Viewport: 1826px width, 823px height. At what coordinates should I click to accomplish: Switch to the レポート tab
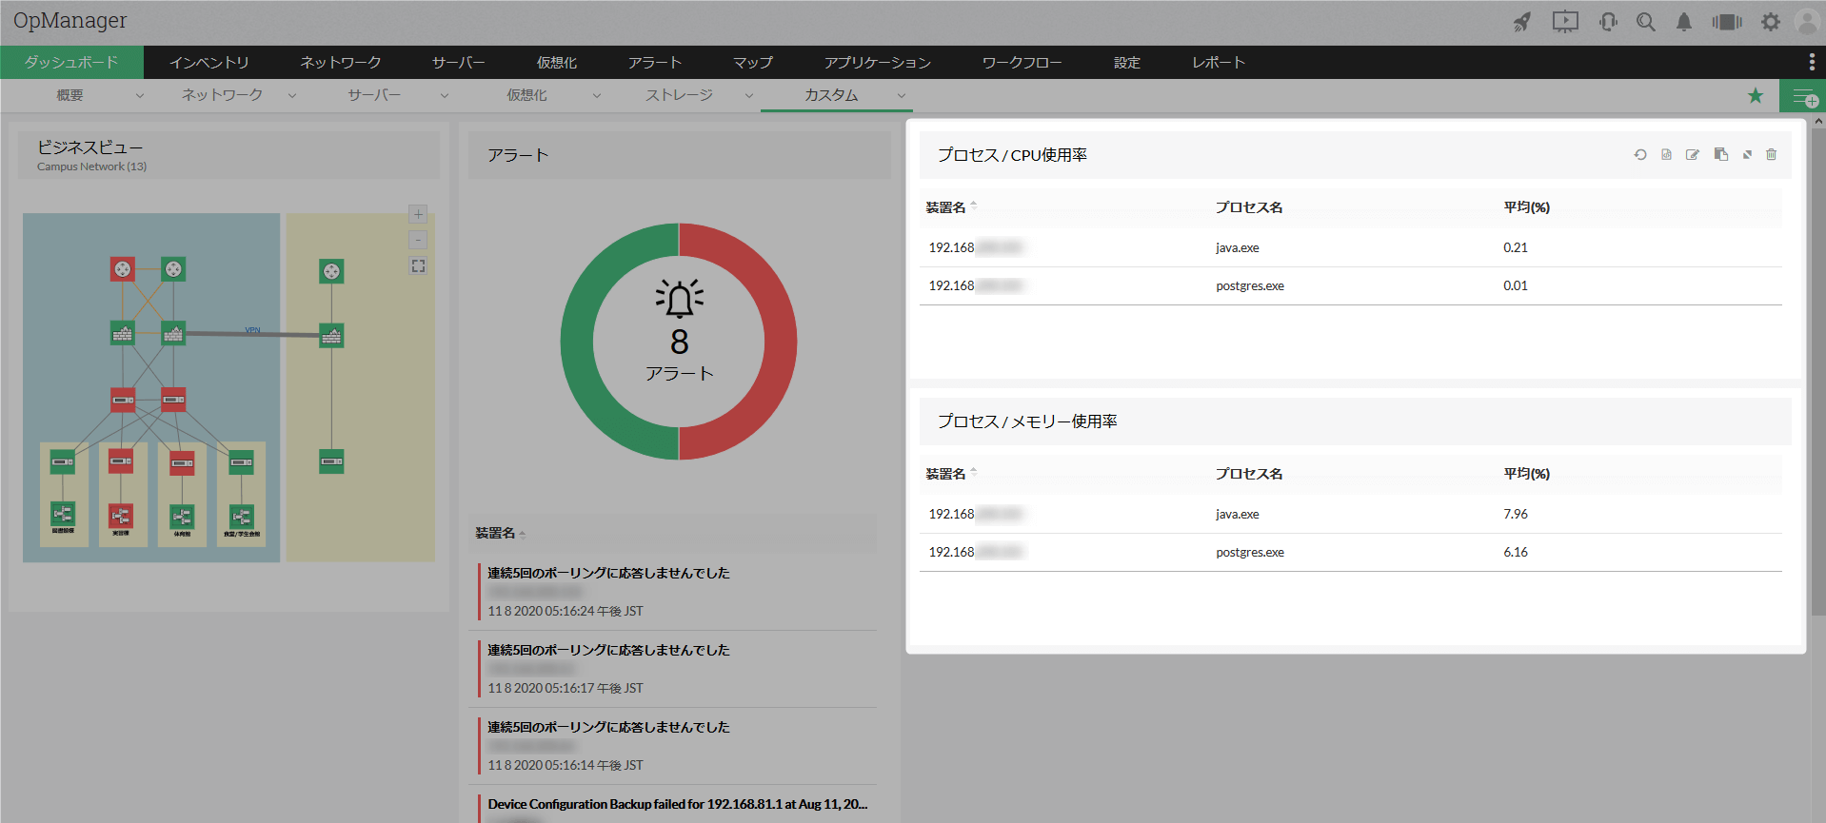point(1218,63)
